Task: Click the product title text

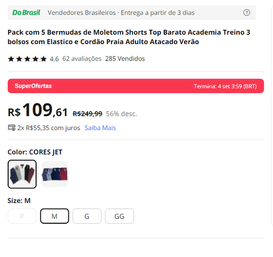Action: (129, 37)
